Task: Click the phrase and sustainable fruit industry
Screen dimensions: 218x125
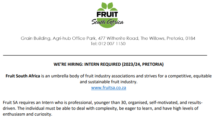Action: coord(109,82)
